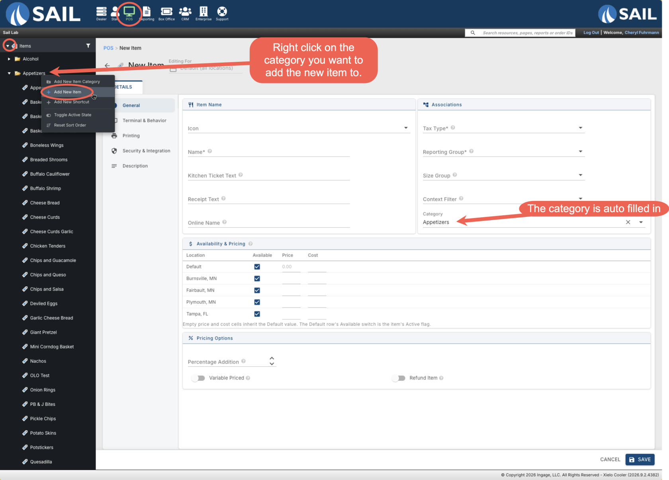
Task: Click the Default price field
Action: tap(291, 267)
